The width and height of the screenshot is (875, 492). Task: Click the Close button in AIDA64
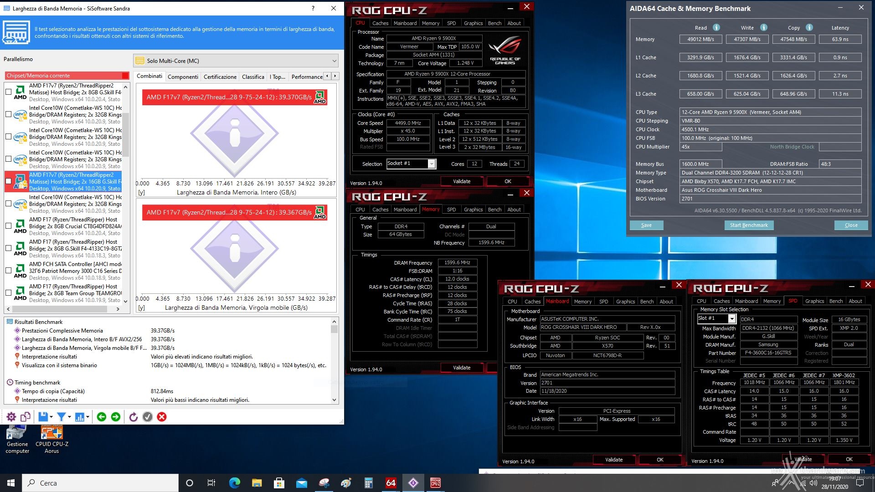coord(851,225)
